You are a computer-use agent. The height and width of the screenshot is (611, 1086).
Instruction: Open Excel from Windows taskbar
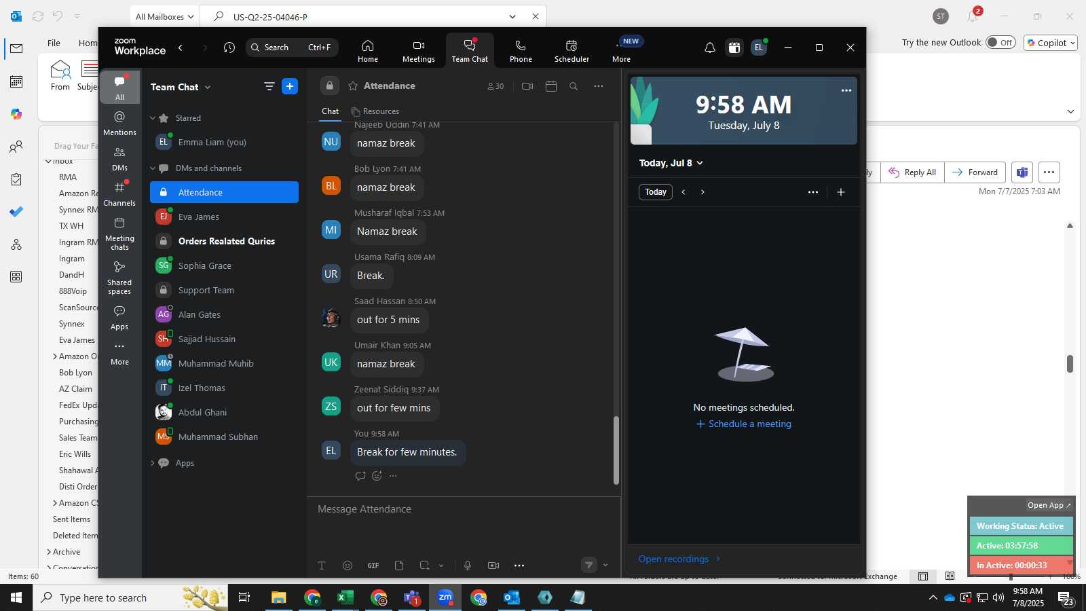click(x=345, y=597)
